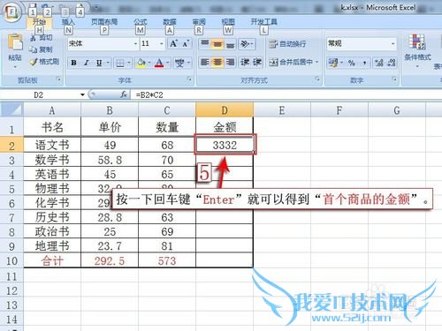Image resolution: width=442 pixels, height=331 pixels.
Task: Toggle align text right
Action: click(230, 63)
